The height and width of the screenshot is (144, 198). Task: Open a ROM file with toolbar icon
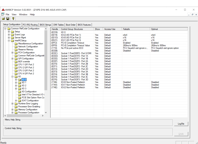coord(3,19)
